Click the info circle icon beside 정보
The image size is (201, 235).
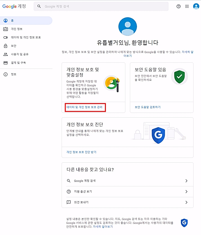coord(6,74)
